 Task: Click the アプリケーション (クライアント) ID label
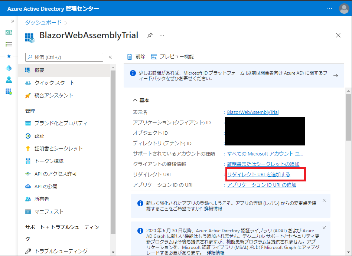point(172,123)
